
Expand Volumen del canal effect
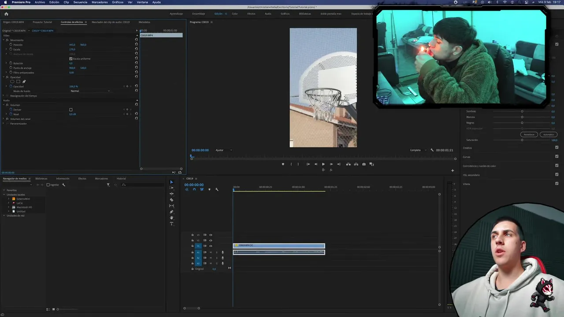(x=3, y=119)
